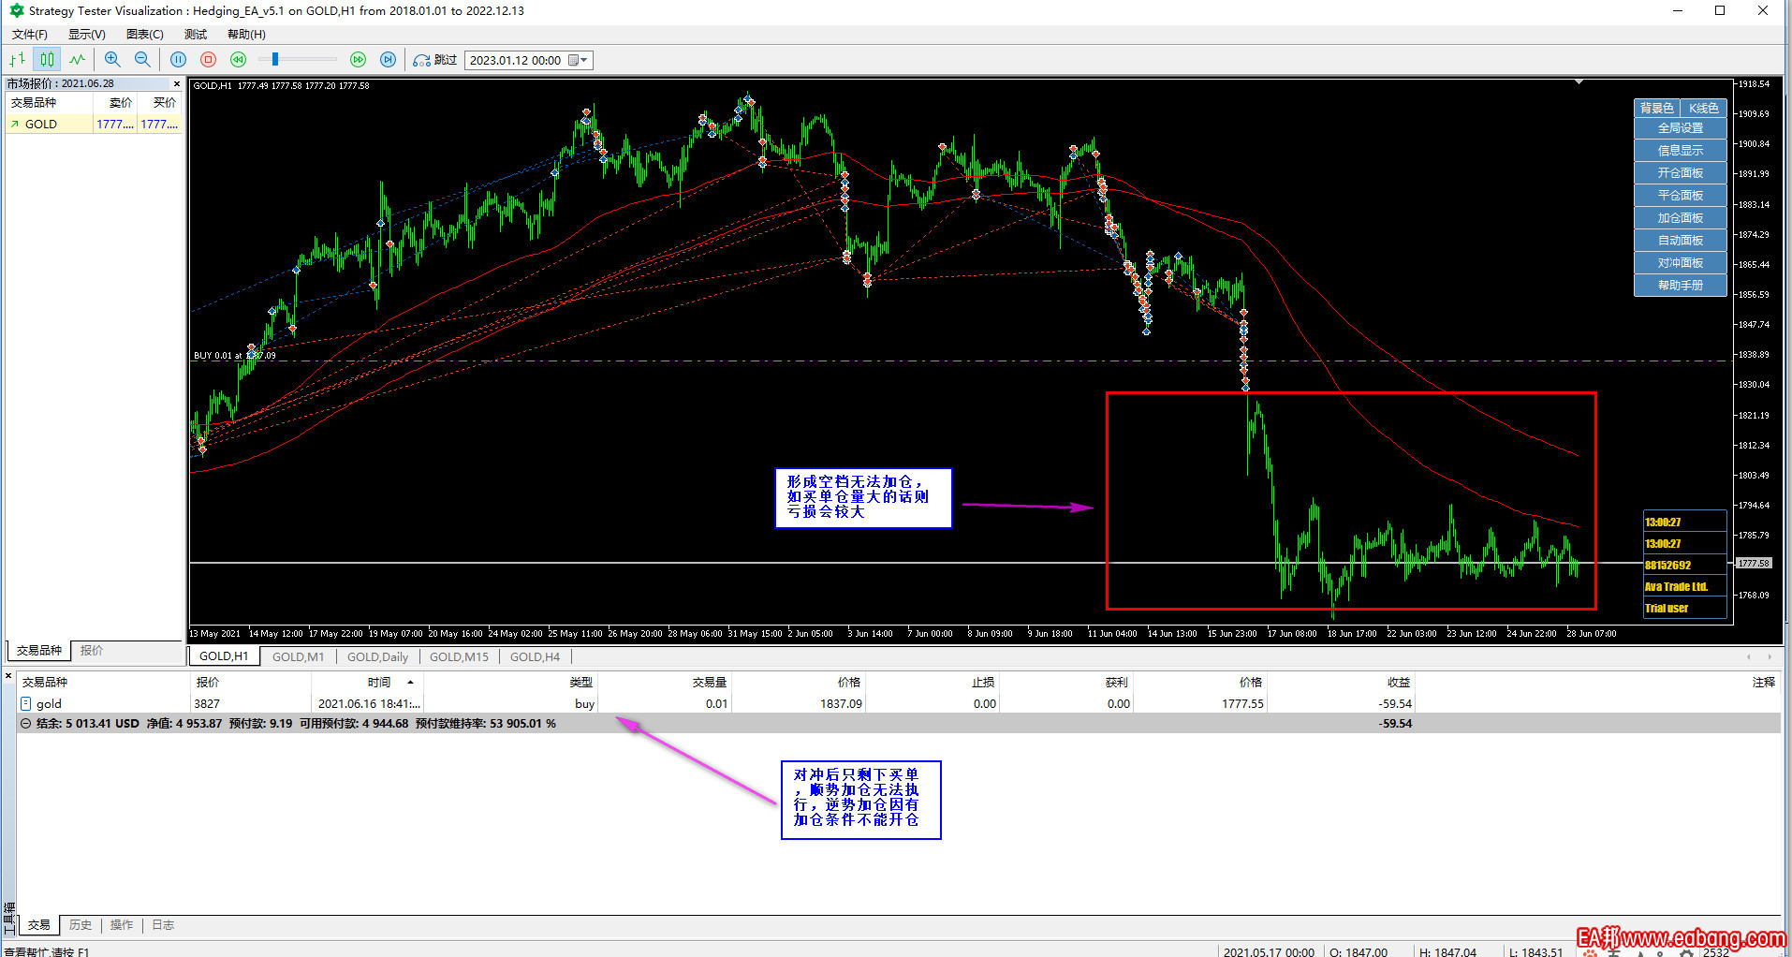Click the 买价 column header
Screen dimensions: 1792x957
coord(160,103)
